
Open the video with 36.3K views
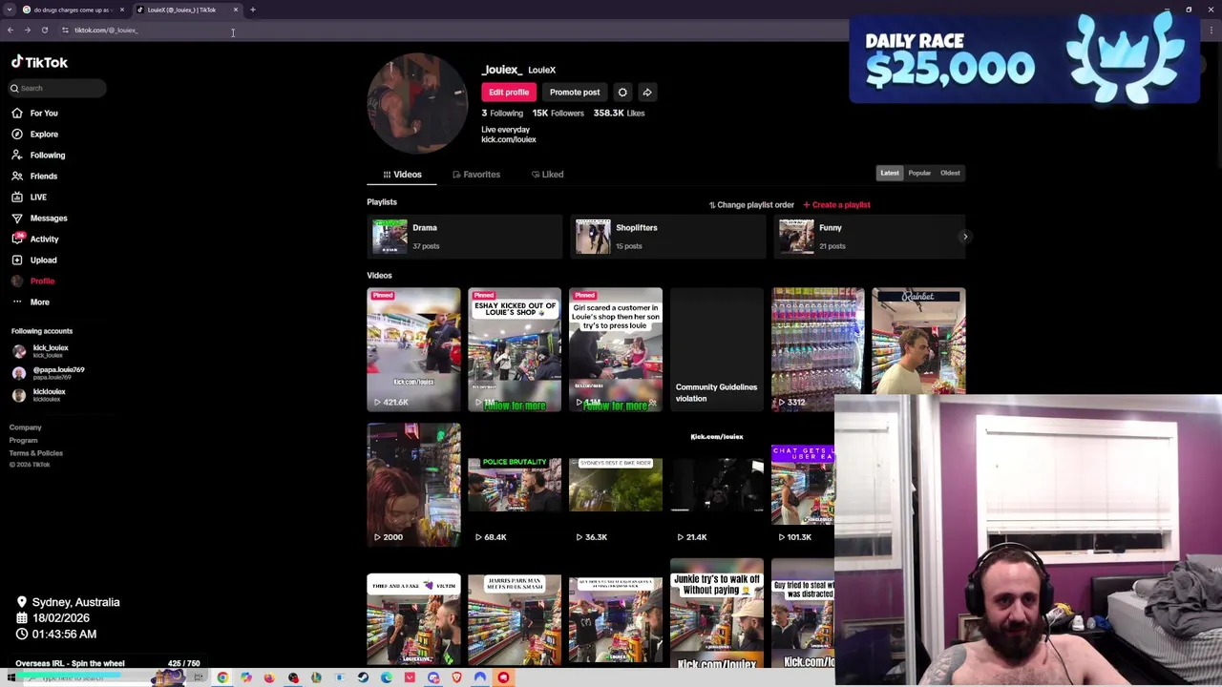pos(616,485)
